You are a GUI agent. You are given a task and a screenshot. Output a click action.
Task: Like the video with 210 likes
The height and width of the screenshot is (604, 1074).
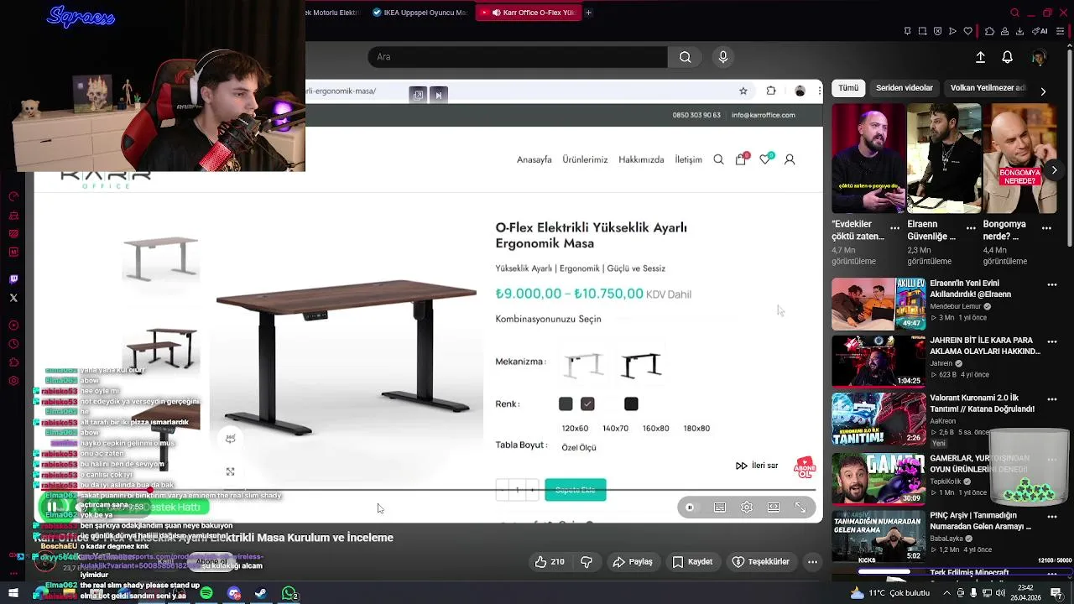pyautogui.click(x=550, y=561)
